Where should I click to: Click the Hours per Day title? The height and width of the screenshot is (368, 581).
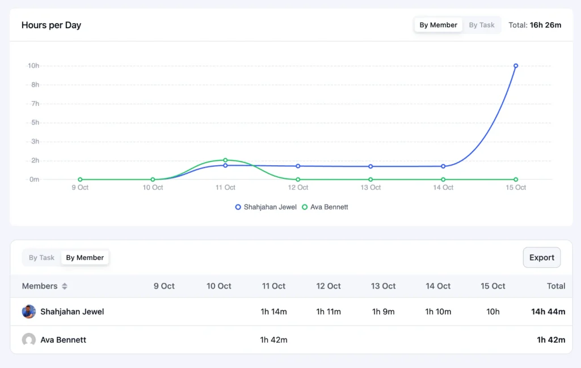[51, 25]
